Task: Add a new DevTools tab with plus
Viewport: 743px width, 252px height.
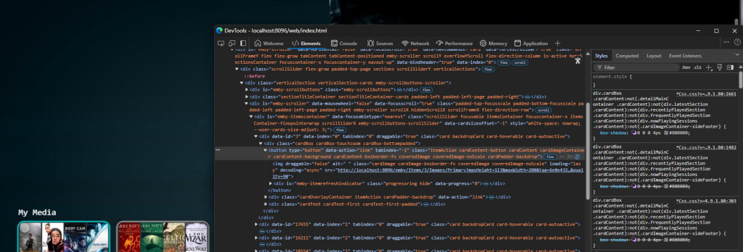Action: coord(557,43)
